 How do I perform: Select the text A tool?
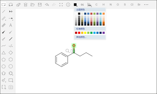(11, 25)
